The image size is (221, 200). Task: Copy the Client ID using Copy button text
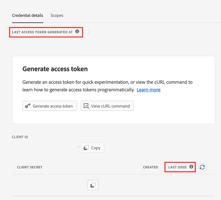point(96,148)
